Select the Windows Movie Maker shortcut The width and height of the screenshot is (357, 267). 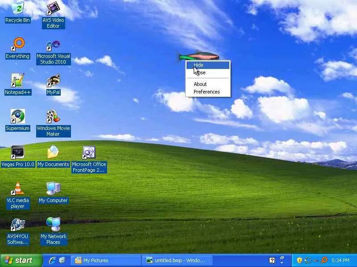click(x=53, y=123)
